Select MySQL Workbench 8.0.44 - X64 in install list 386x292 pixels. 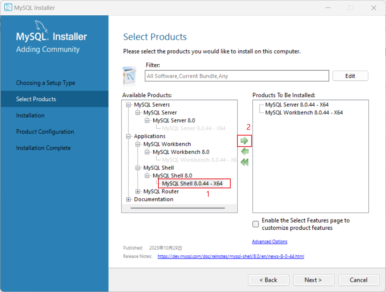click(x=304, y=113)
